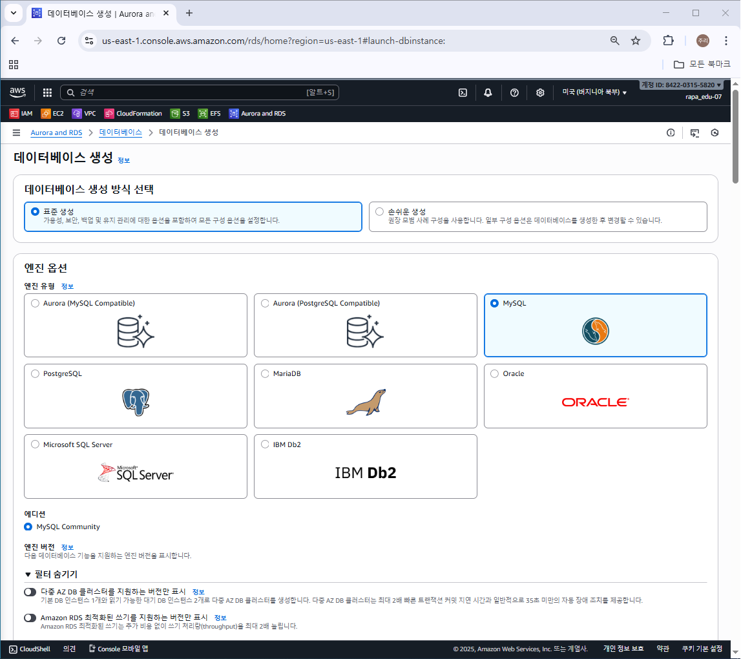Image resolution: width=741 pixels, height=659 pixels.
Task: Open 정보 link for 다중 AZ filter
Action: tap(198, 592)
